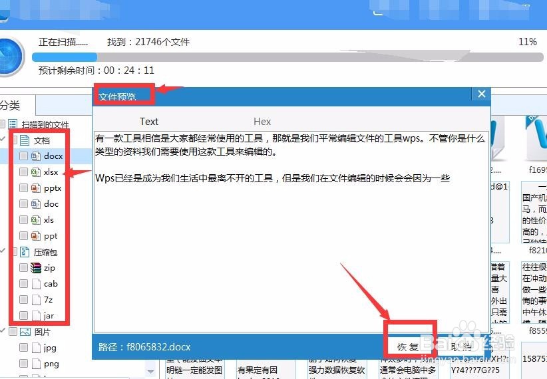
Task: Tick the xlsx checkbox
Action: [23, 172]
